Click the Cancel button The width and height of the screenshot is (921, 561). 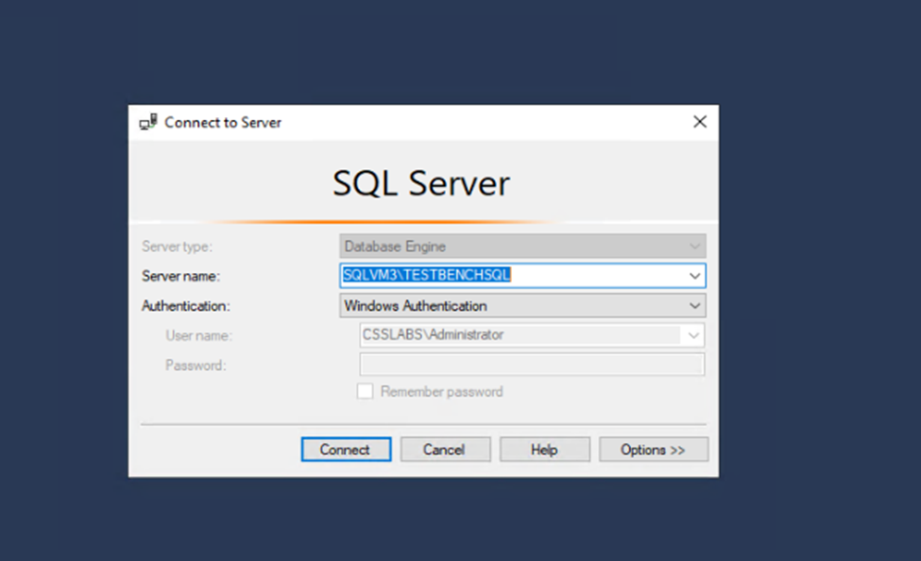(445, 450)
